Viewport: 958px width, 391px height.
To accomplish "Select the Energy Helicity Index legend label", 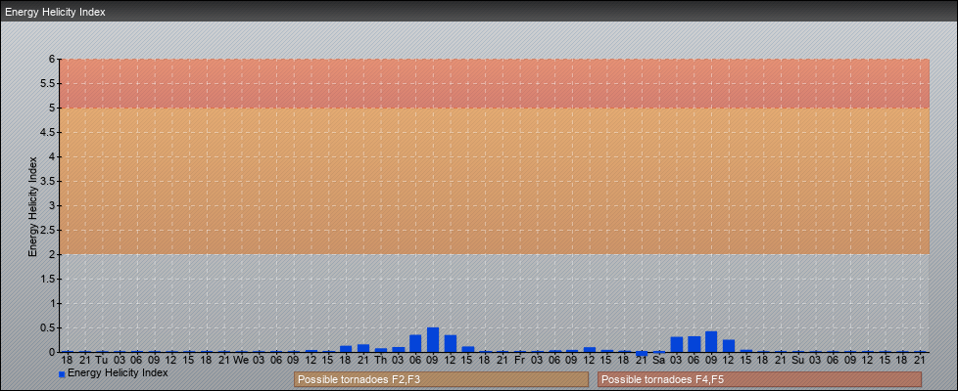I will coord(118,372).
